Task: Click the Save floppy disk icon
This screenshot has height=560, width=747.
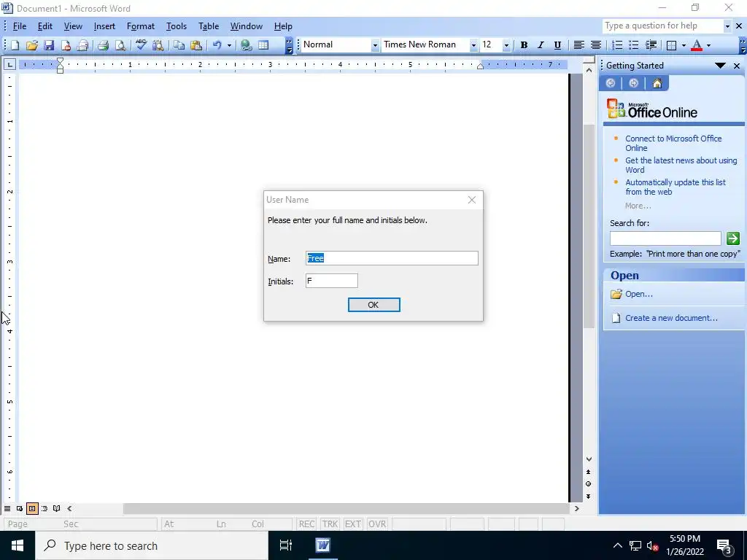Action: [49, 45]
